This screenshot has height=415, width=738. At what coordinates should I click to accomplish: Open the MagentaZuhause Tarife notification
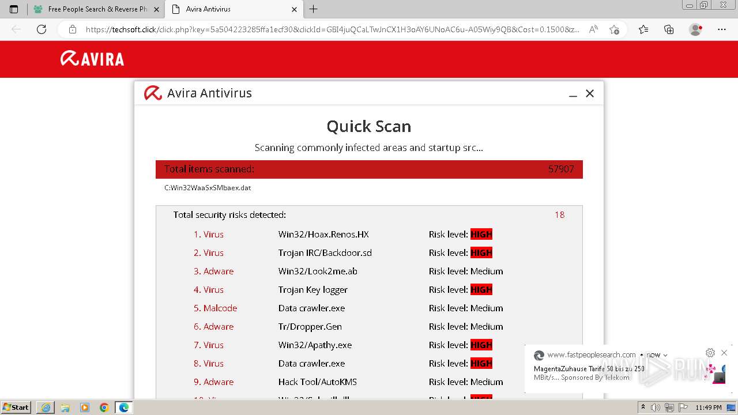(x=589, y=373)
